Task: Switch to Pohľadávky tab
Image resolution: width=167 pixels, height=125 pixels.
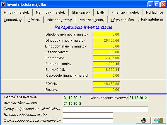Action: pos(13,20)
